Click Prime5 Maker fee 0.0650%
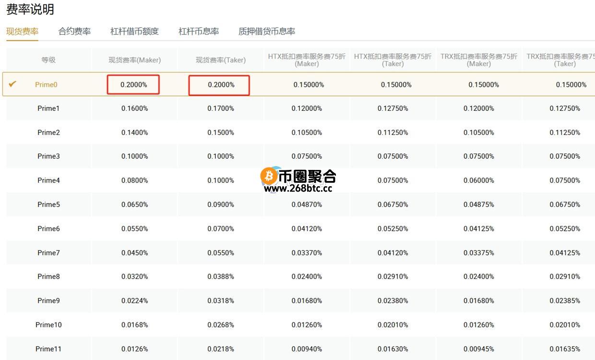 (x=134, y=204)
